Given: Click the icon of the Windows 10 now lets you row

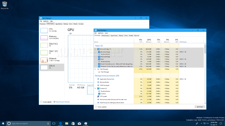Looking at the screenshot, I should click(x=99, y=67).
